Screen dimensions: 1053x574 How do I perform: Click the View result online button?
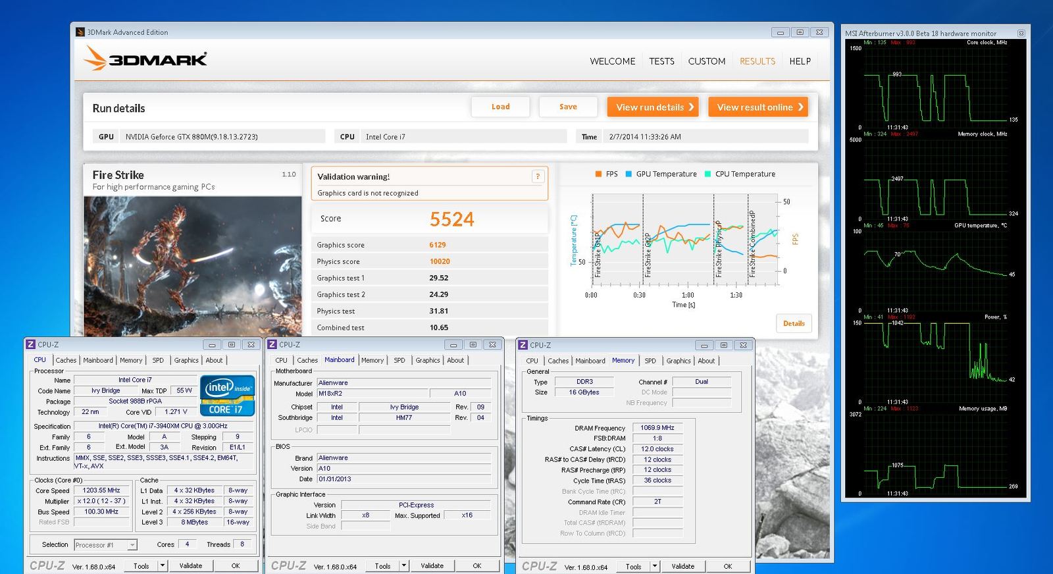tap(758, 107)
